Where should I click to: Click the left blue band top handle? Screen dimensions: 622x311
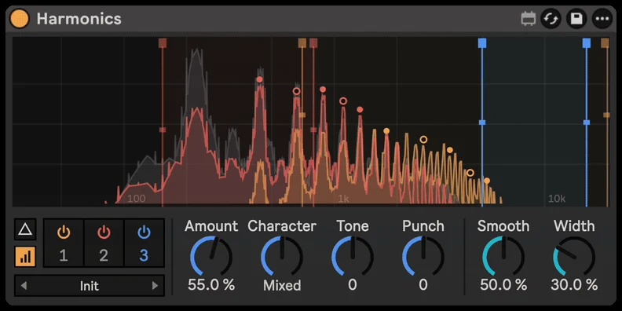click(x=482, y=43)
